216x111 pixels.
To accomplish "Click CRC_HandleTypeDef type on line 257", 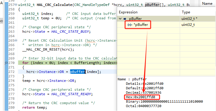I will (x=92, y=5).
